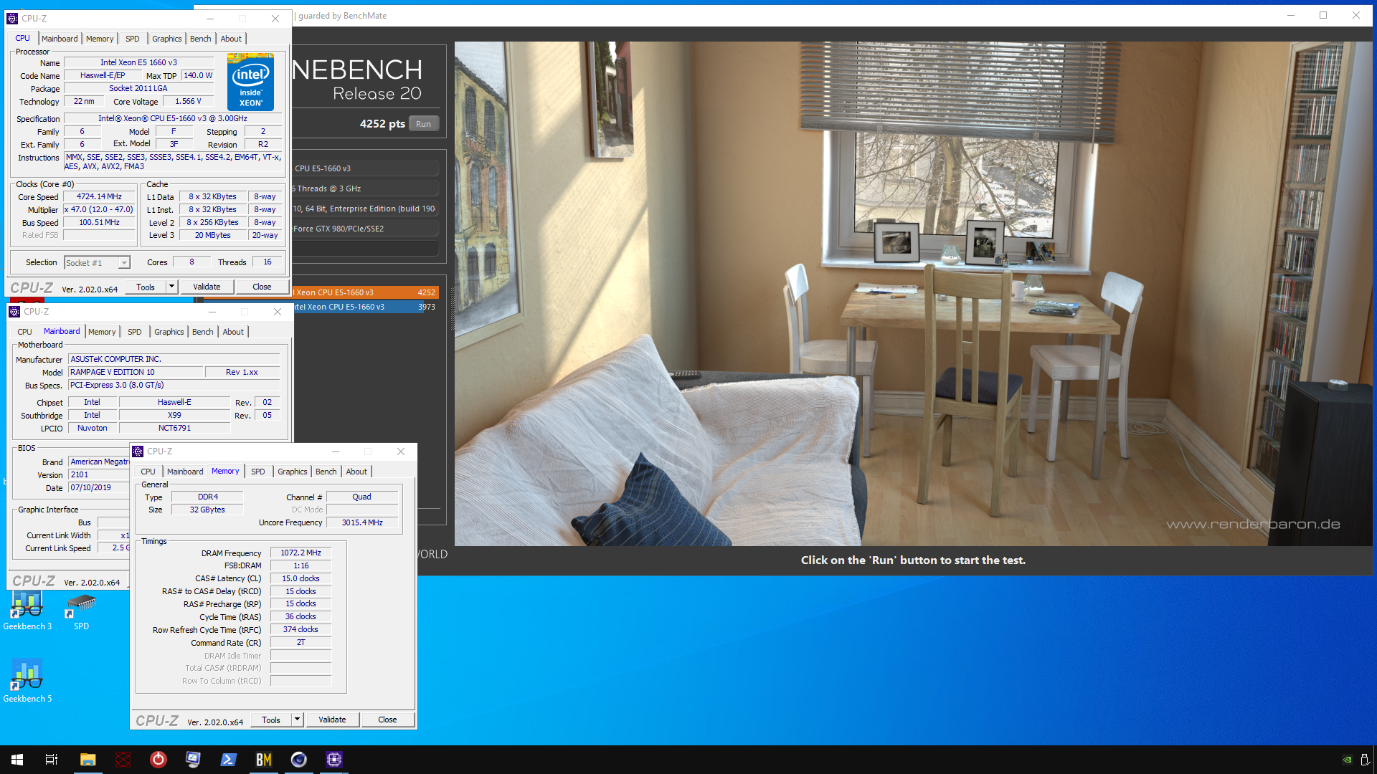Expand Tools dropdown arrow in Memory window
Image resolution: width=1377 pixels, height=774 pixels.
tap(297, 720)
